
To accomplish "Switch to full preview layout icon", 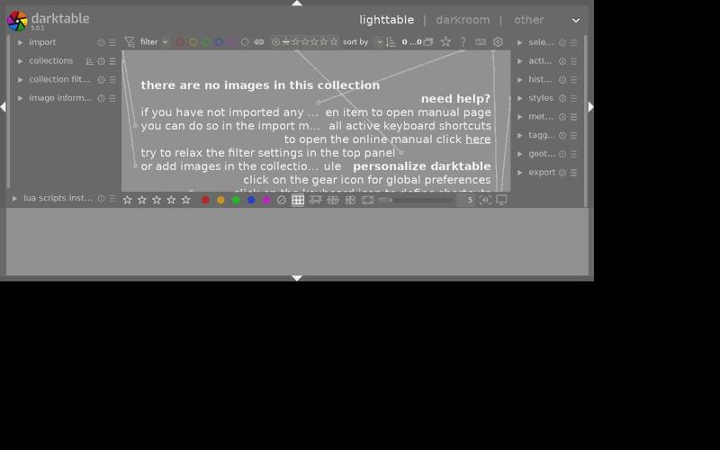I will [368, 200].
